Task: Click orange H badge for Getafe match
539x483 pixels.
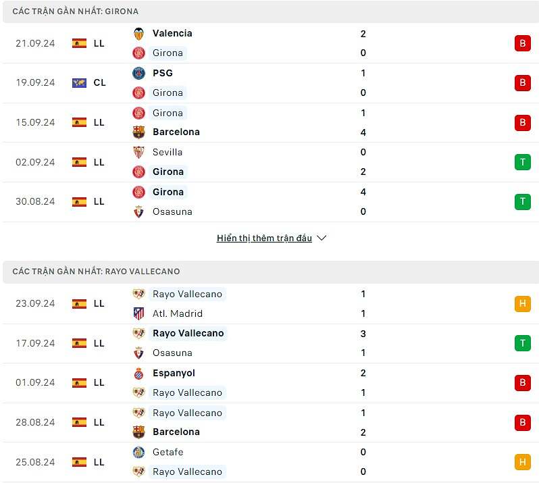Action: 523,462
